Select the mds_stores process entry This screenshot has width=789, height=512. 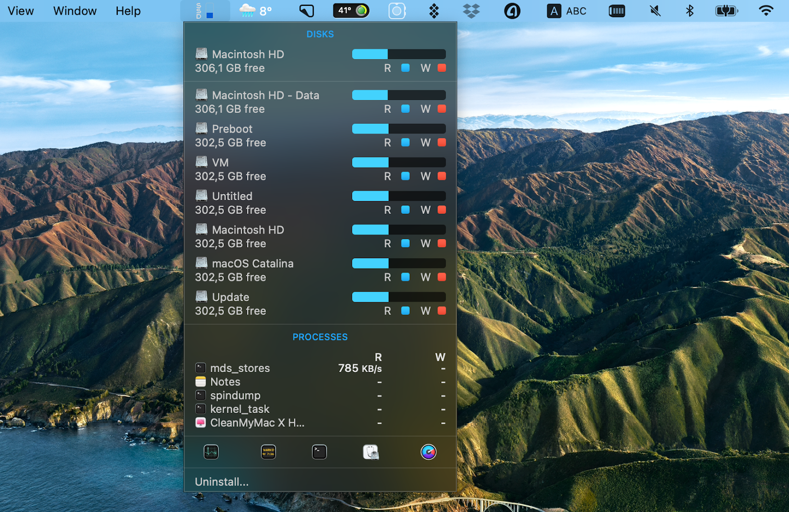point(240,368)
